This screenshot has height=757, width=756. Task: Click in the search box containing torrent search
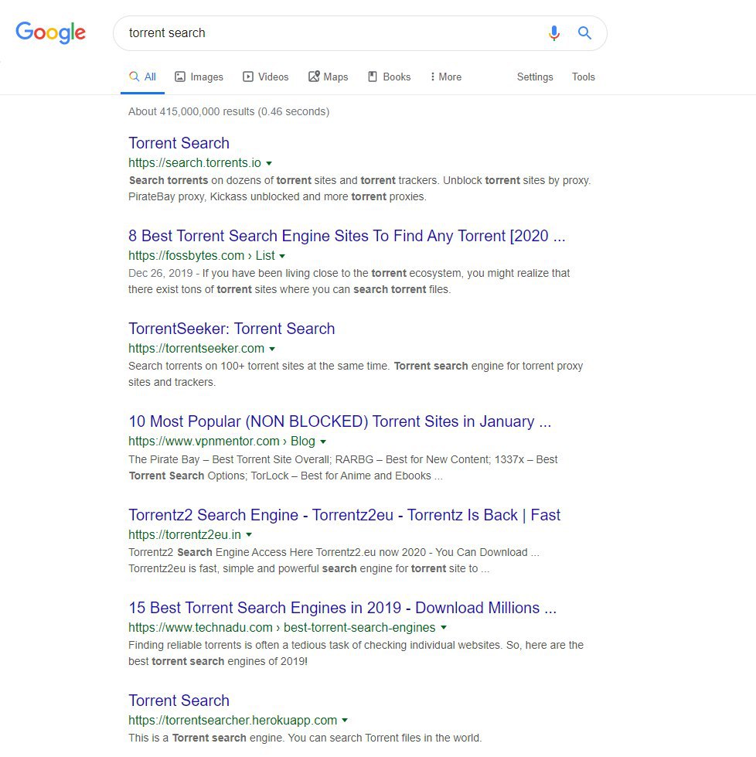(x=329, y=32)
